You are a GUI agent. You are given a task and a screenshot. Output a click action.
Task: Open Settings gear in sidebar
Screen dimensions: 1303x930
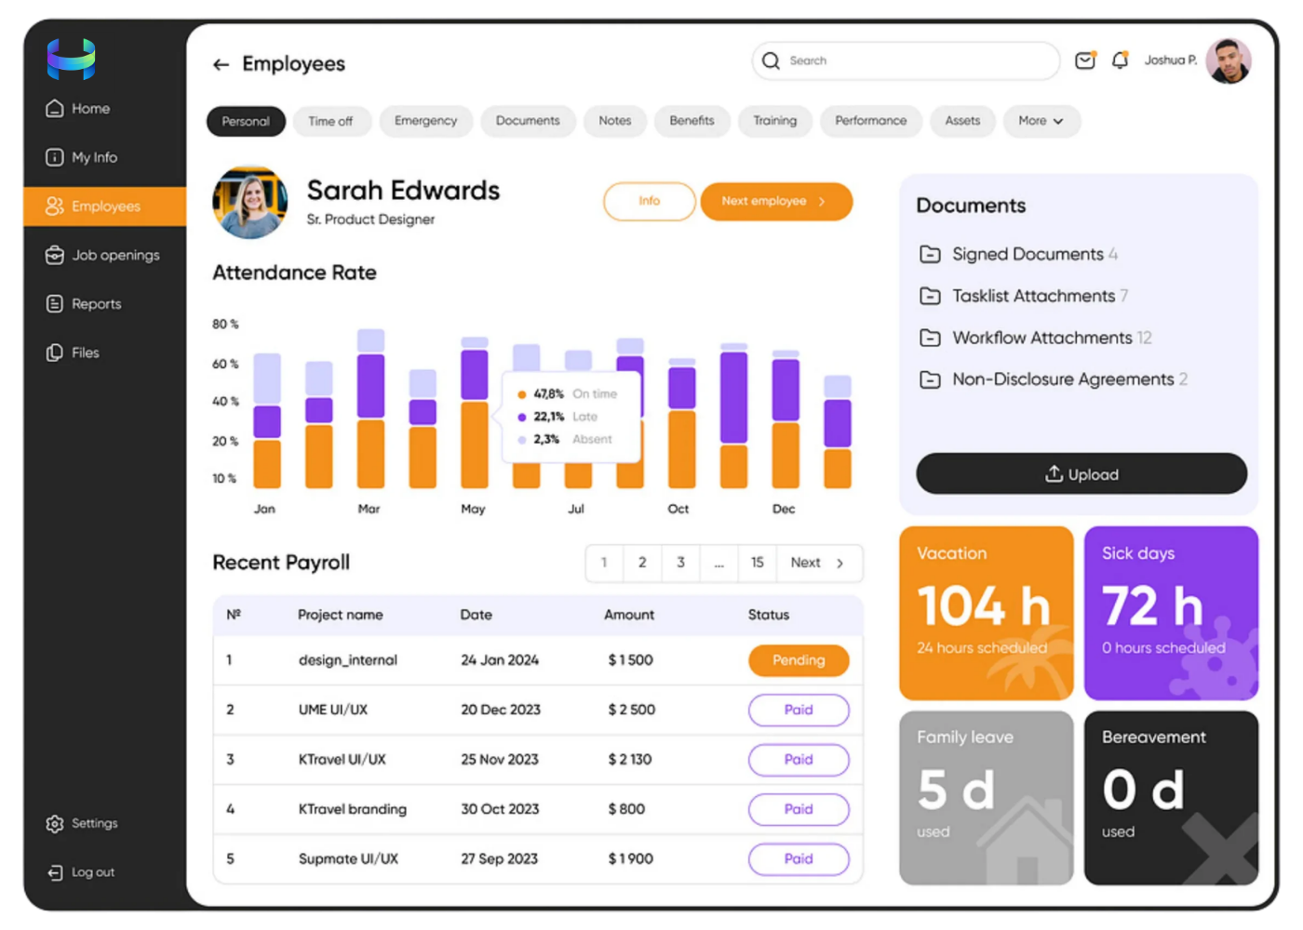pyautogui.click(x=55, y=824)
